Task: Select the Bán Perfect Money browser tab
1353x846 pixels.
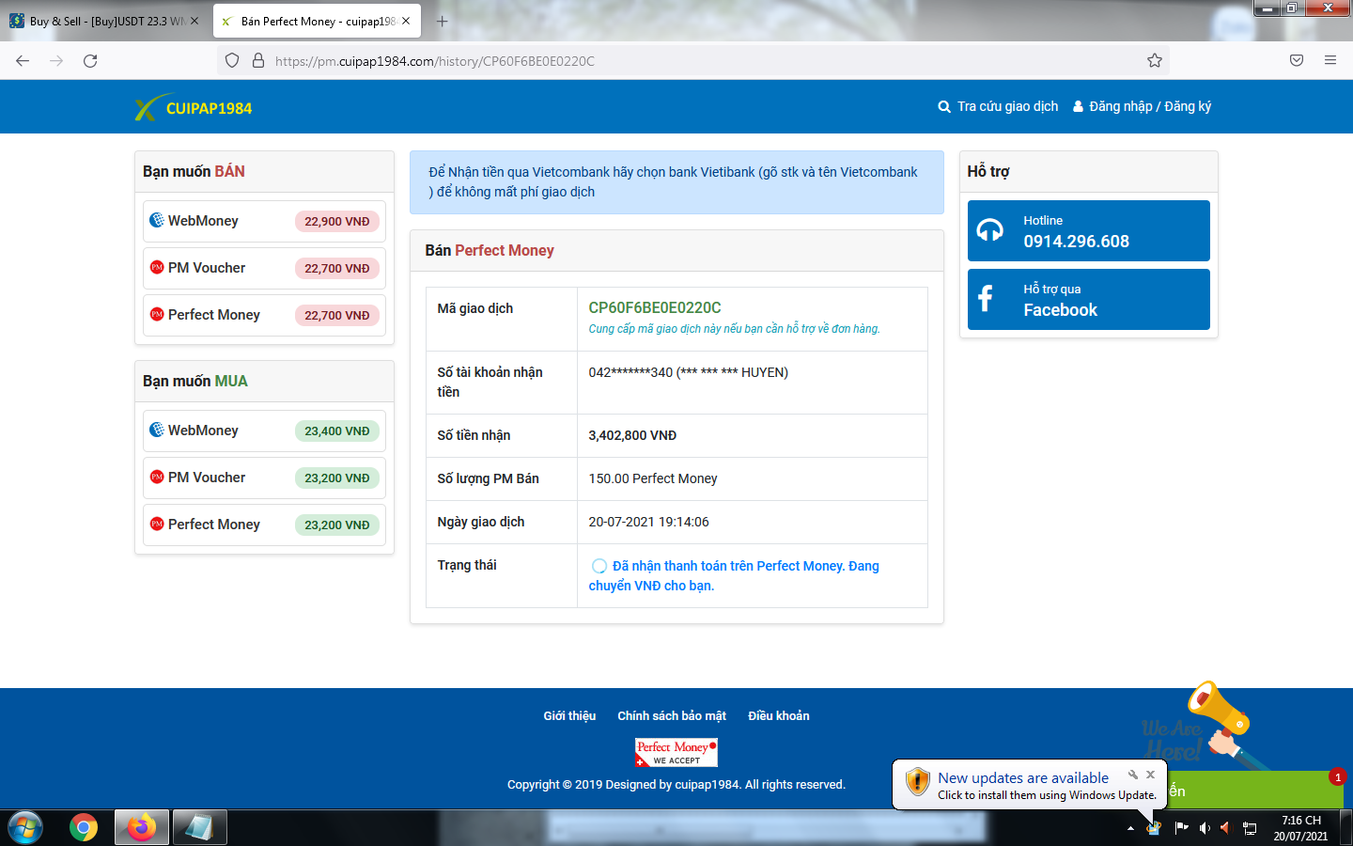Action: point(318,21)
